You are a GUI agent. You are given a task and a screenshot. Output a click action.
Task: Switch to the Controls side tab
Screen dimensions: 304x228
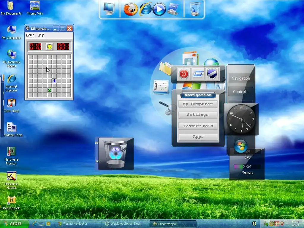click(x=240, y=92)
